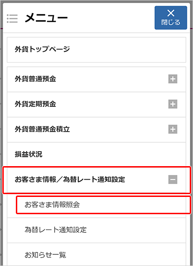Screen dimensions: 193x266
Task: Open お客さま情報照会 submenu item
Action: click(103, 205)
